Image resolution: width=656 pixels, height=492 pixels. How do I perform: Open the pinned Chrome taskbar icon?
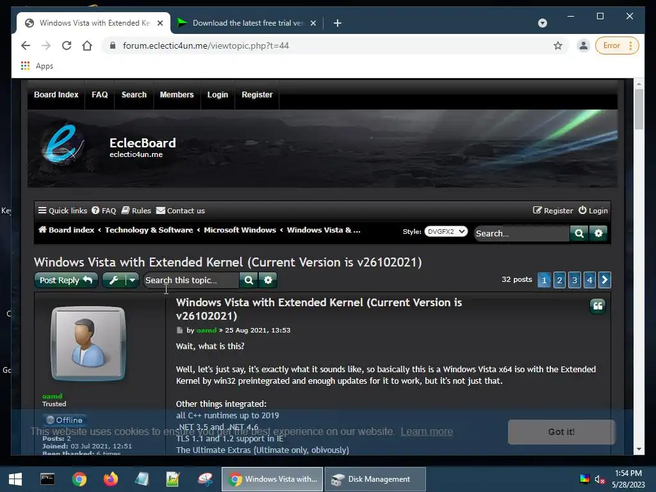(79, 479)
